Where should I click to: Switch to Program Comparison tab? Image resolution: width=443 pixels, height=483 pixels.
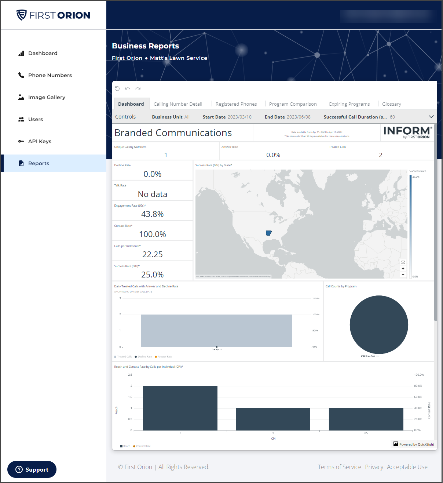coord(293,104)
